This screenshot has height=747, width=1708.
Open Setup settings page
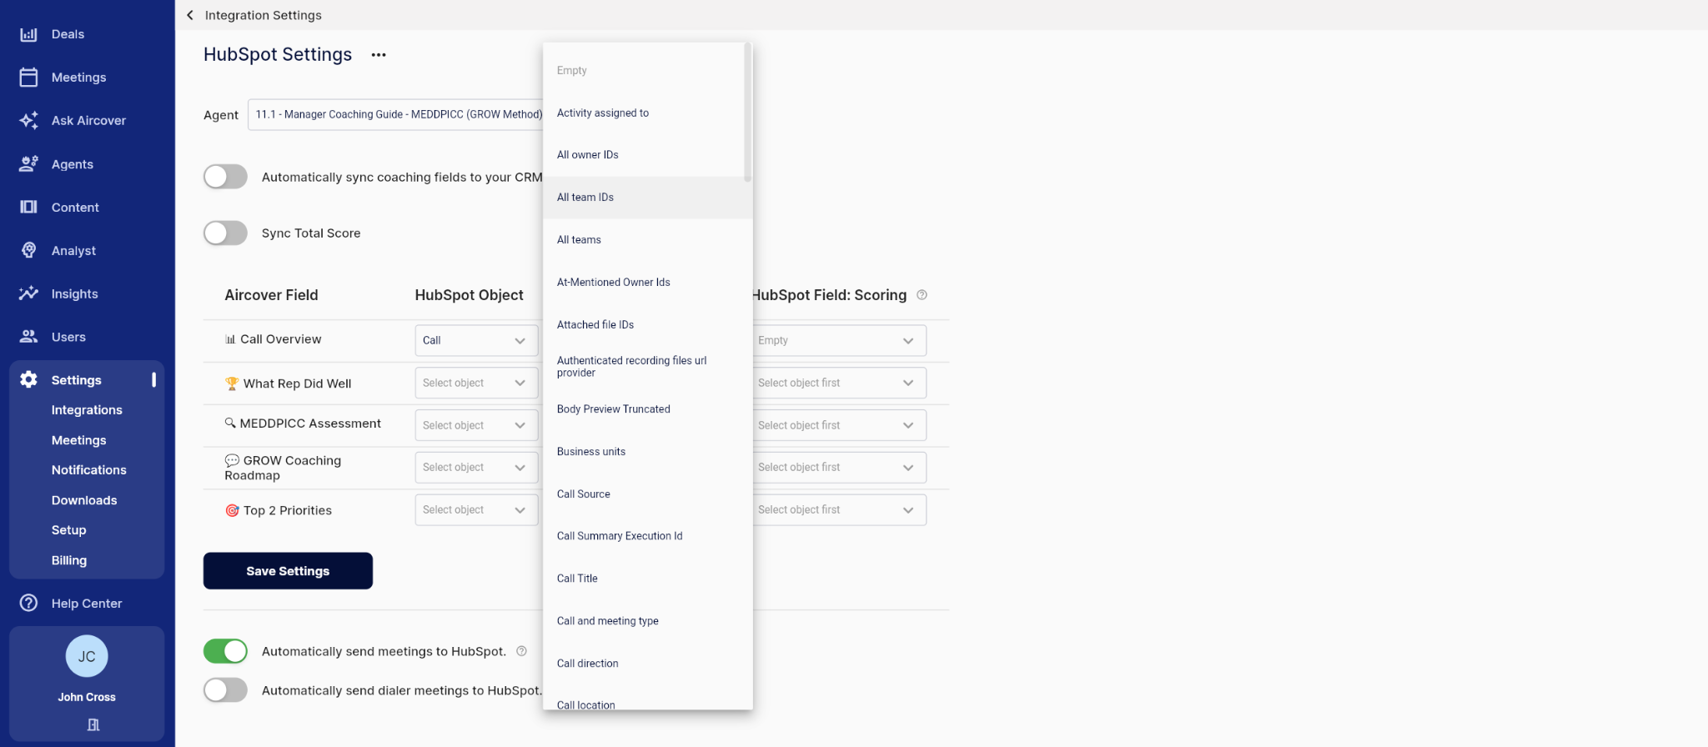click(x=69, y=530)
